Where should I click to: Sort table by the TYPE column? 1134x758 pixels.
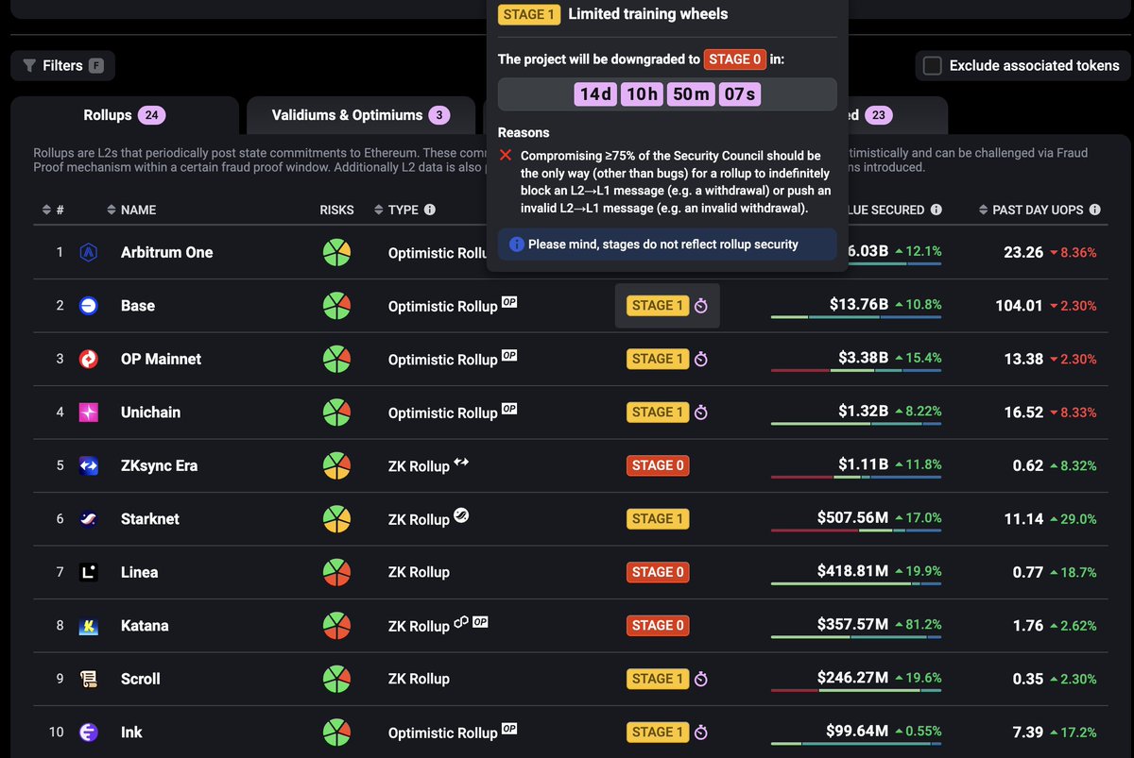(396, 210)
